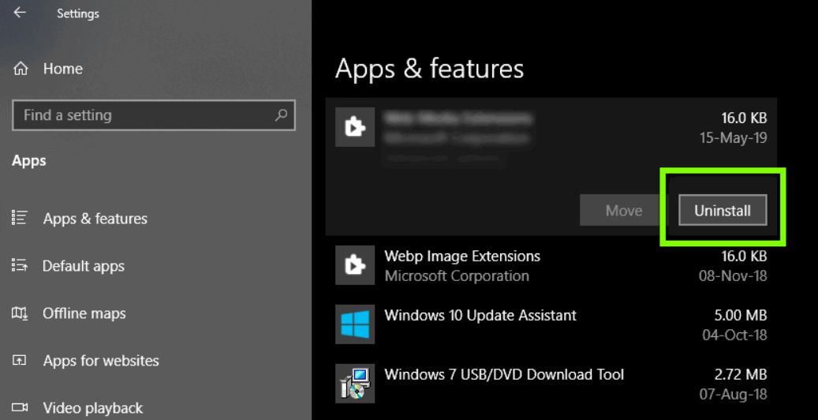Image resolution: width=818 pixels, height=420 pixels.
Task: Select Windows 7 USB/DVD Download Tool entry
Action: [x=551, y=384]
